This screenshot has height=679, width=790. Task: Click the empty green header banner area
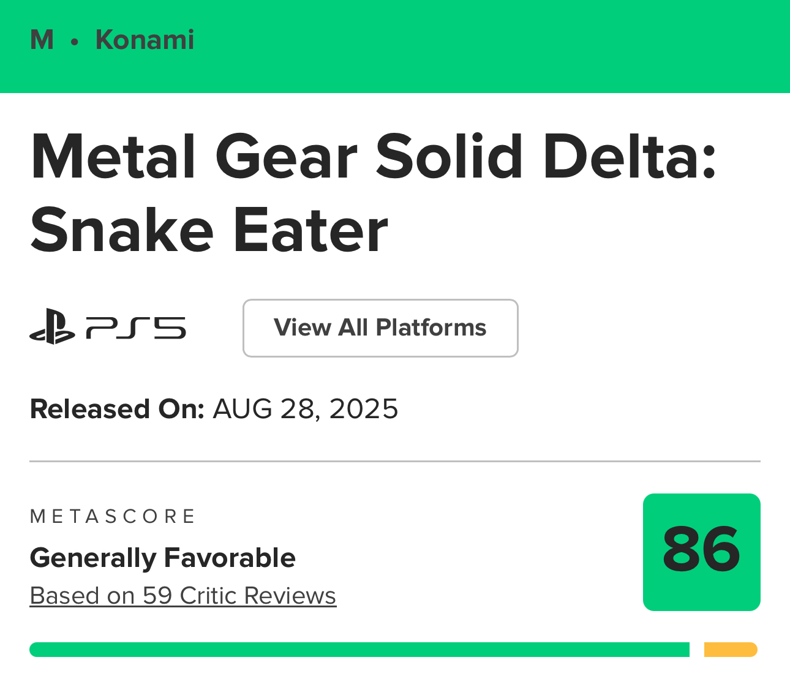tap(490, 47)
